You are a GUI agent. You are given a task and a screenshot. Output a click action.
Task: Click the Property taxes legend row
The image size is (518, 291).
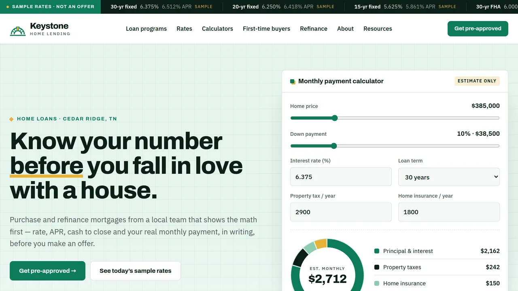click(437, 267)
